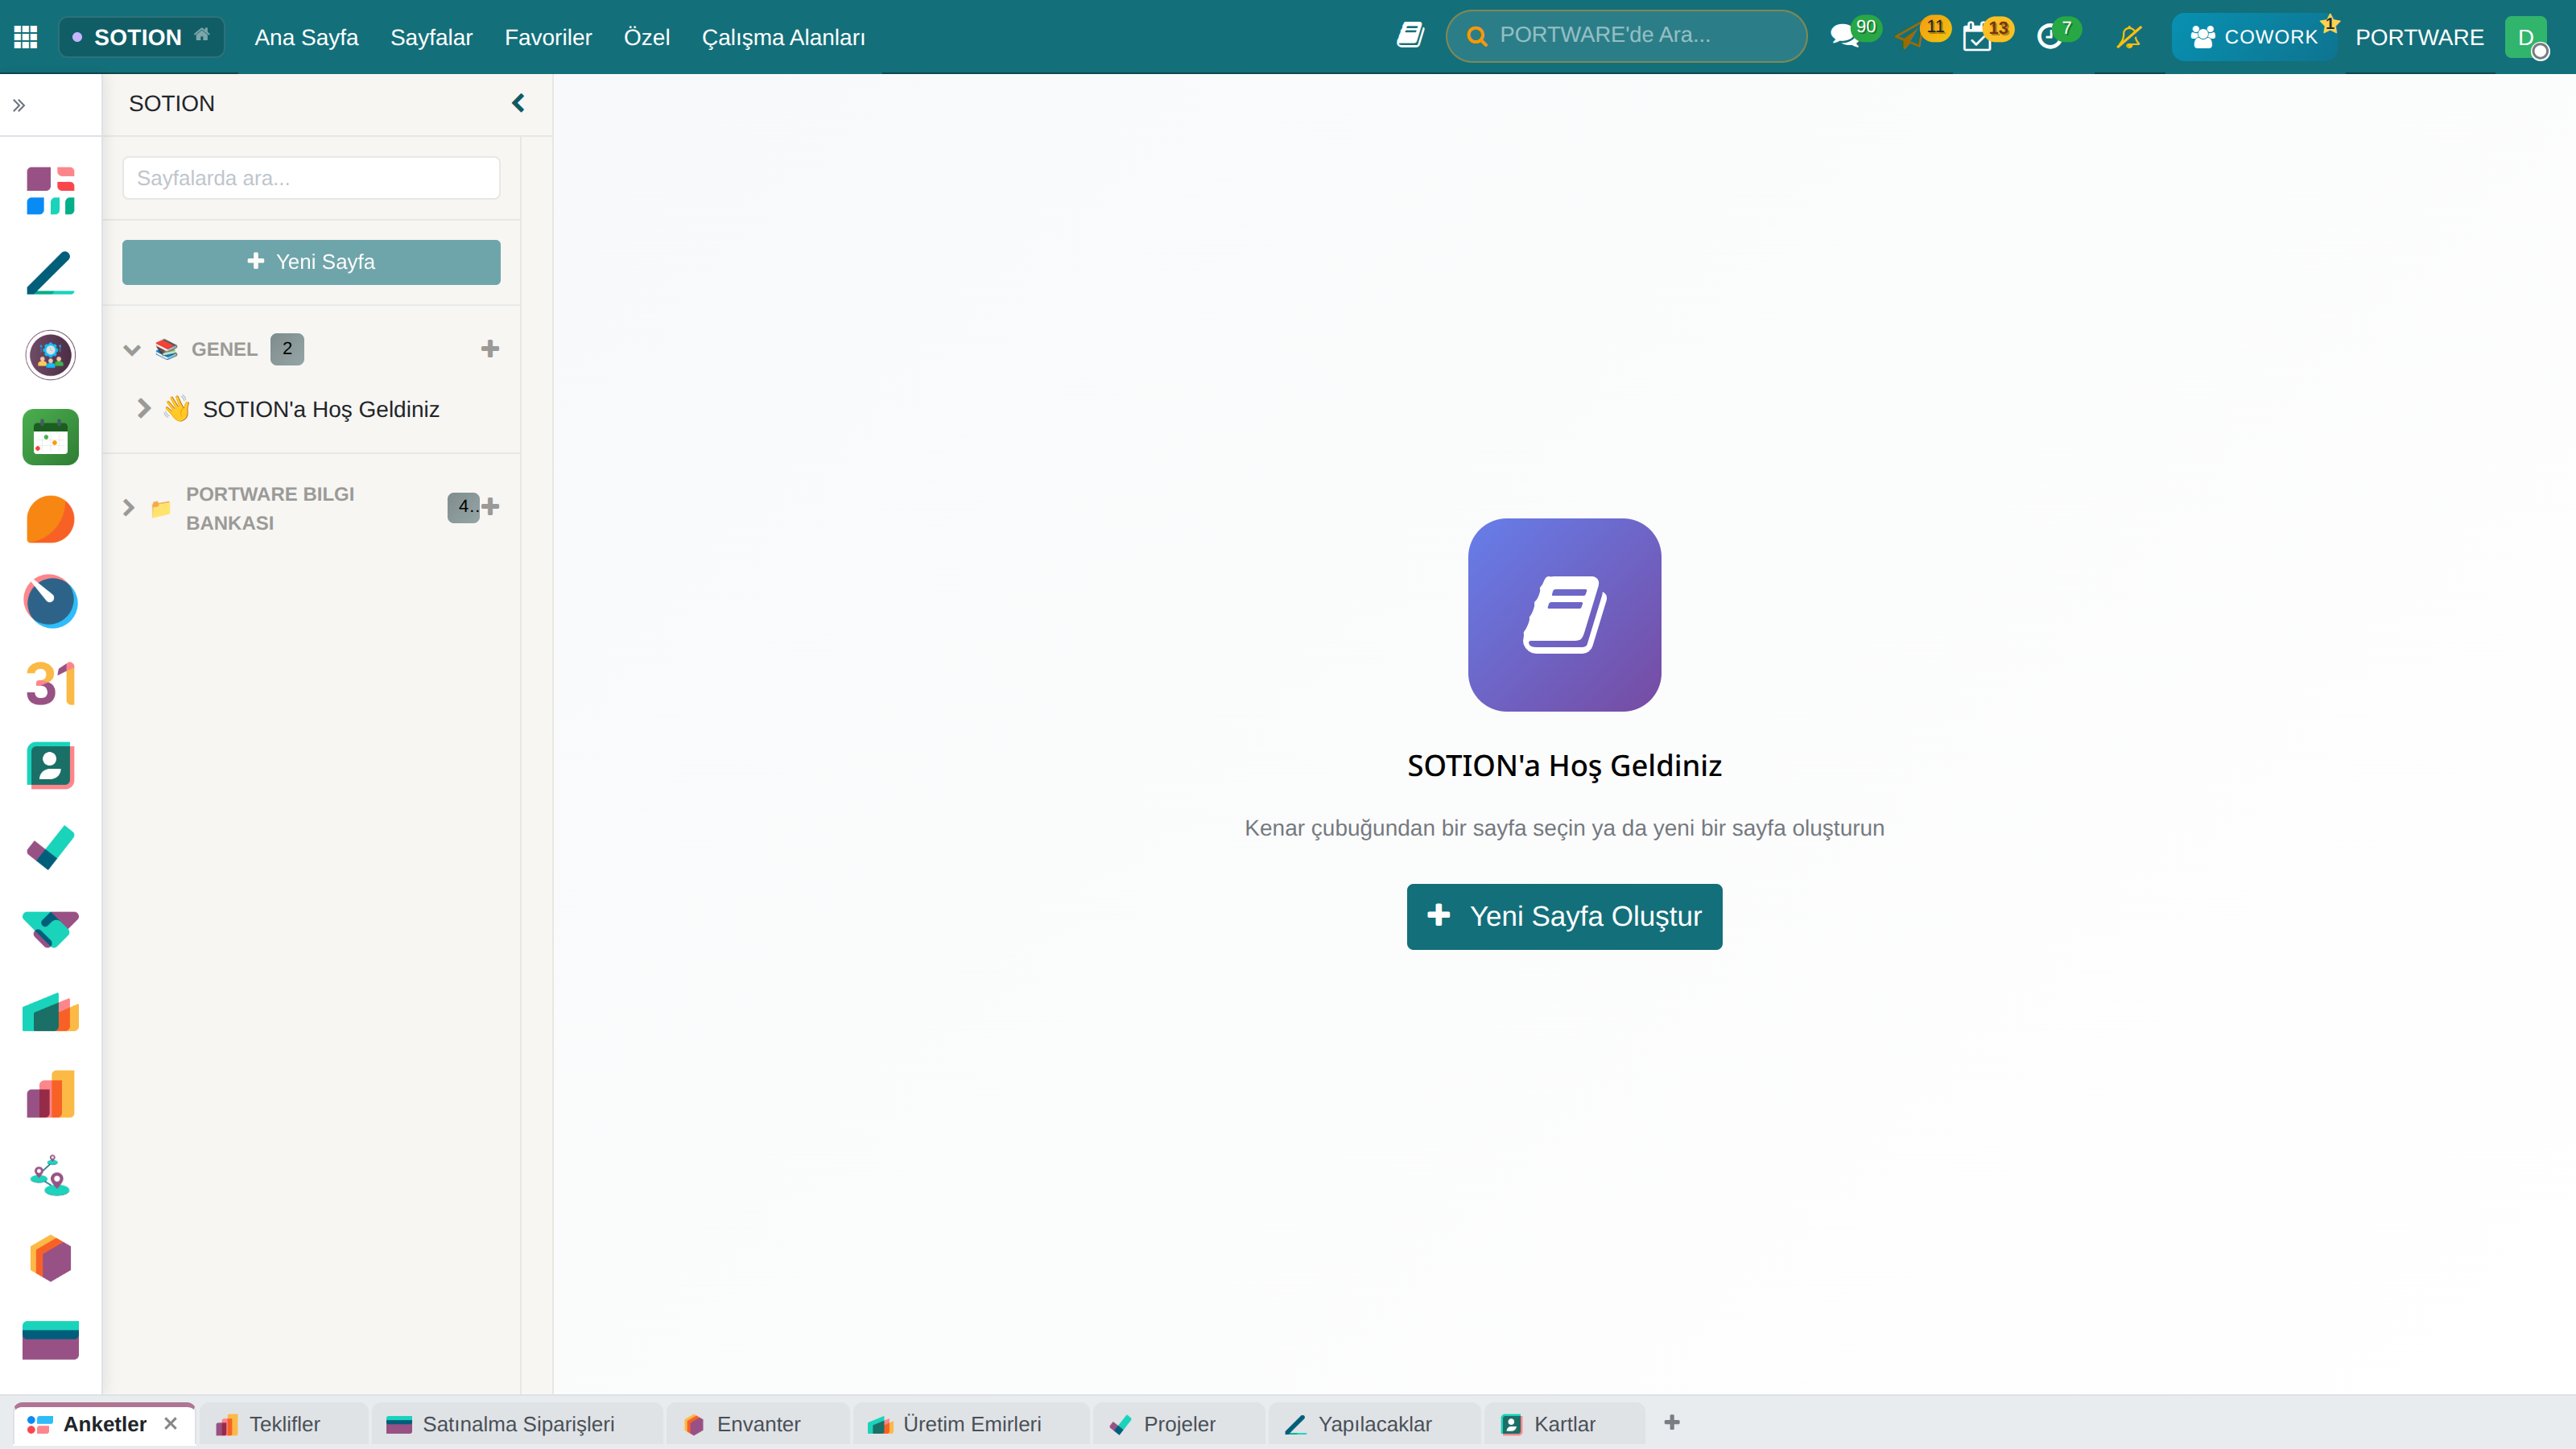
Task: Click the knowledge book icon in top bar
Action: pos(1410,36)
